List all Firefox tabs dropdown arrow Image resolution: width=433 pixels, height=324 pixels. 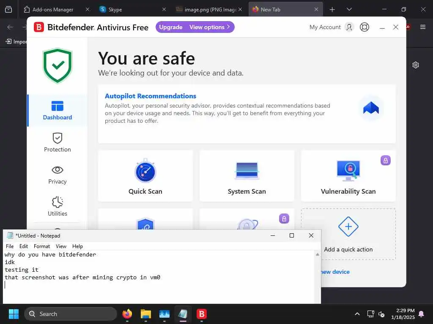pyautogui.click(x=349, y=10)
